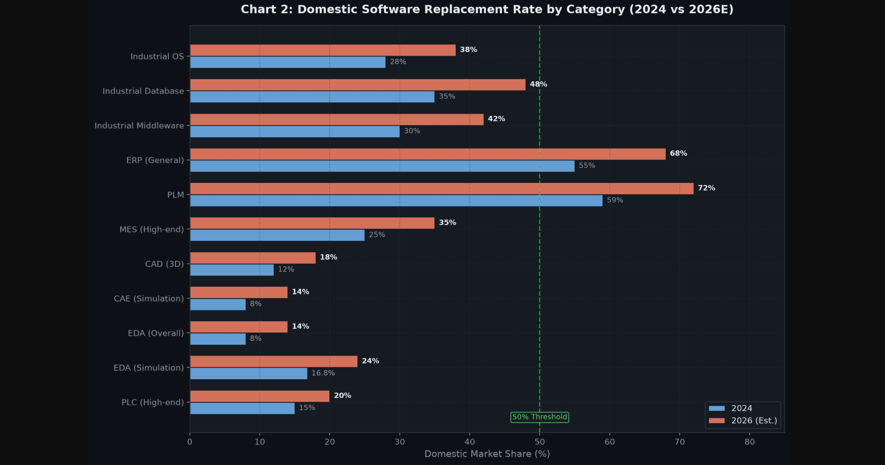Click the red 2026 bar for EDA (Simulation)
The height and width of the screenshot is (465, 885).
274,362
